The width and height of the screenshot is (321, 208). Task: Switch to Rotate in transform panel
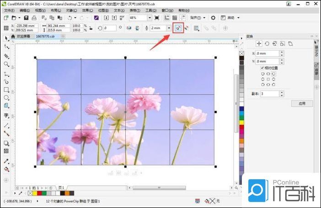(x=267, y=43)
